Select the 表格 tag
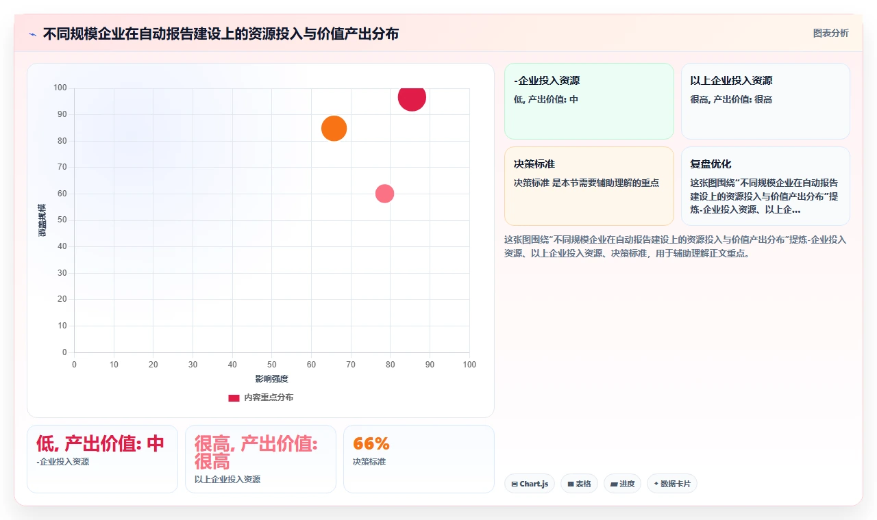 tap(579, 484)
